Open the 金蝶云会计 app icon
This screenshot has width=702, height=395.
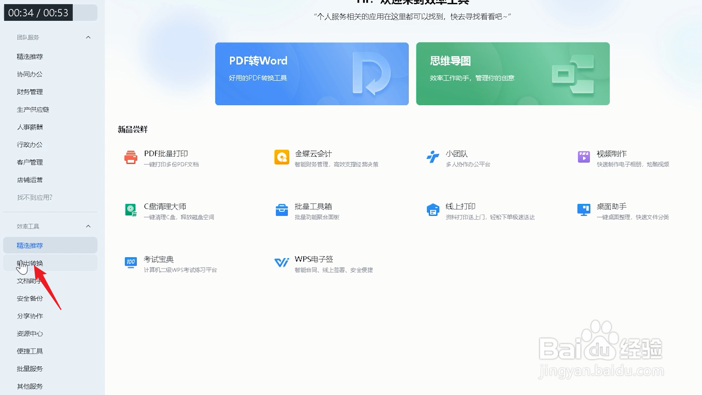coord(282,157)
